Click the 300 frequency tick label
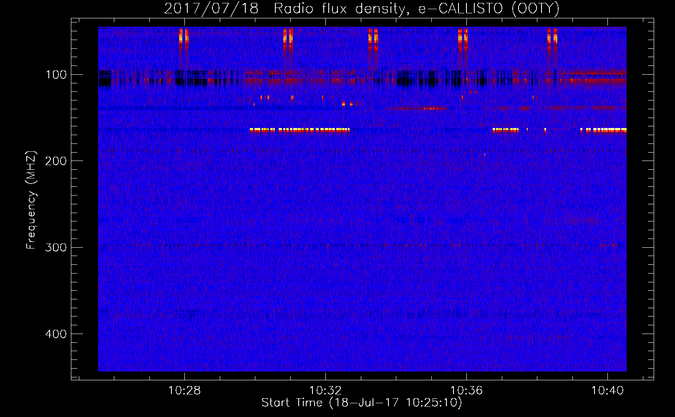Screen dimensions: 675x417 56,247
